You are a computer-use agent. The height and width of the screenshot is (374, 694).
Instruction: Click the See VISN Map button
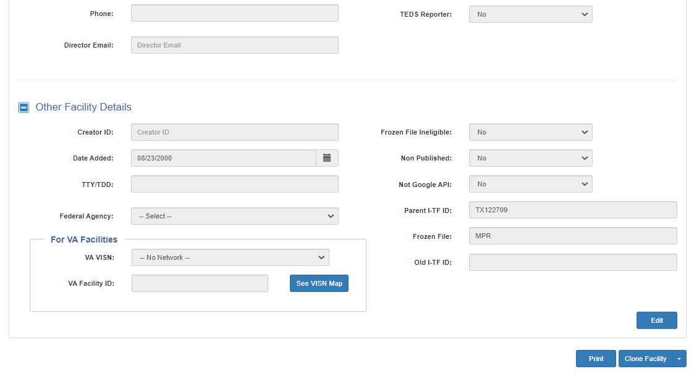pos(319,283)
